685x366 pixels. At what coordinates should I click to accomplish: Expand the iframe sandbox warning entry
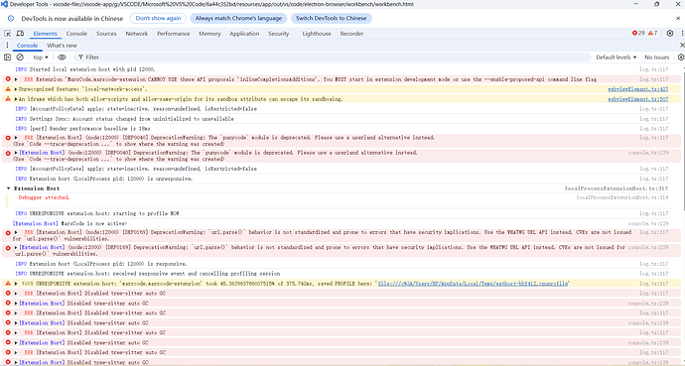16,99
